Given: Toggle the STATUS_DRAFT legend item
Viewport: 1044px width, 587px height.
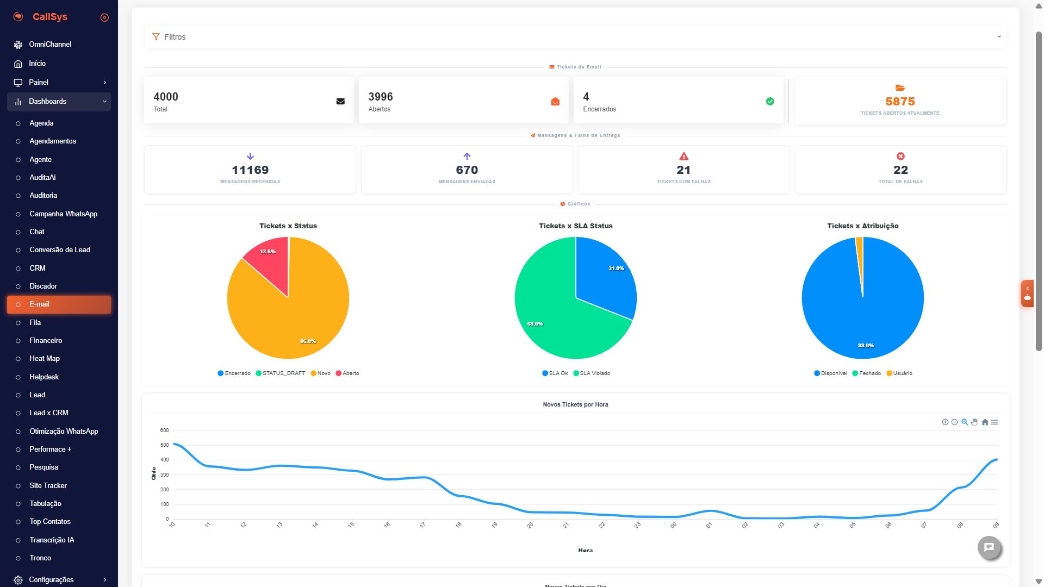Looking at the screenshot, I should click(280, 373).
